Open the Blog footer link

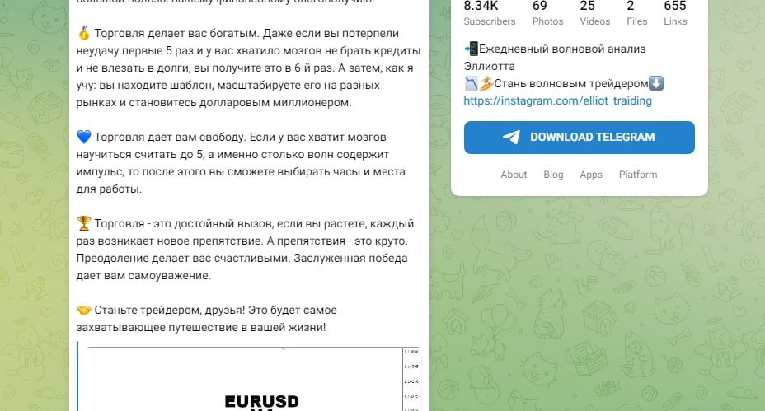click(x=553, y=175)
